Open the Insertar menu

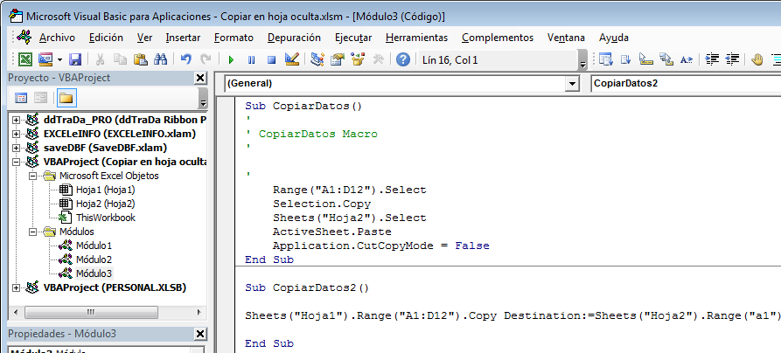point(184,38)
